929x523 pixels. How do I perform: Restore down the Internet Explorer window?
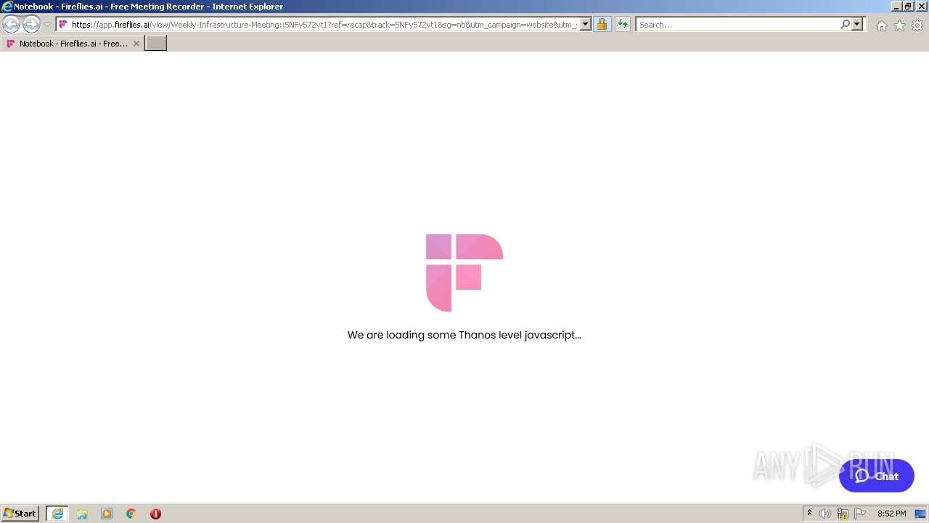[x=908, y=7]
